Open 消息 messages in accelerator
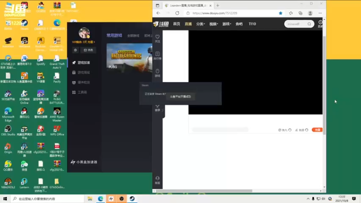The image size is (361, 203). (x=88, y=50)
